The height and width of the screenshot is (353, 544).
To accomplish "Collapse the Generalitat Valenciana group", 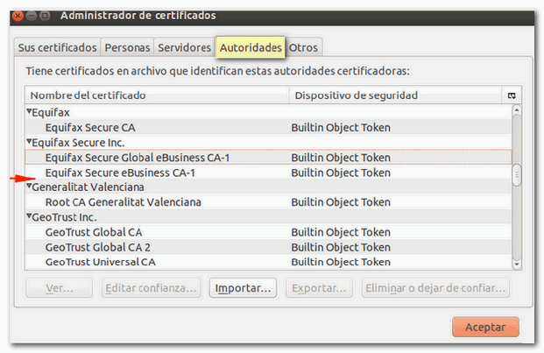I will coord(30,187).
